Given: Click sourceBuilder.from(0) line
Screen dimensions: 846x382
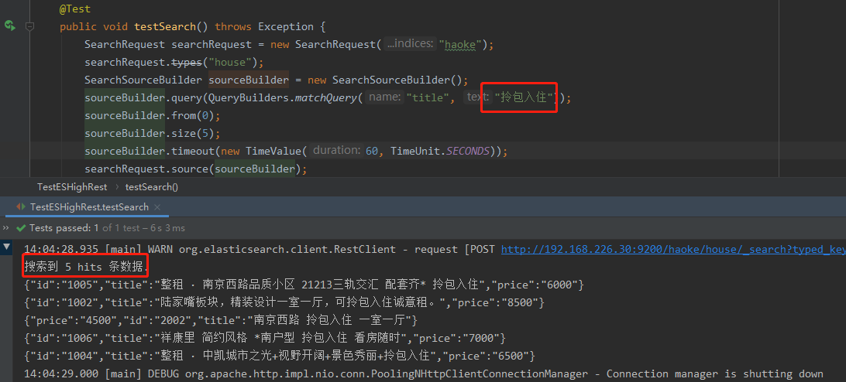Looking at the screenshot, I should point(153,115).
